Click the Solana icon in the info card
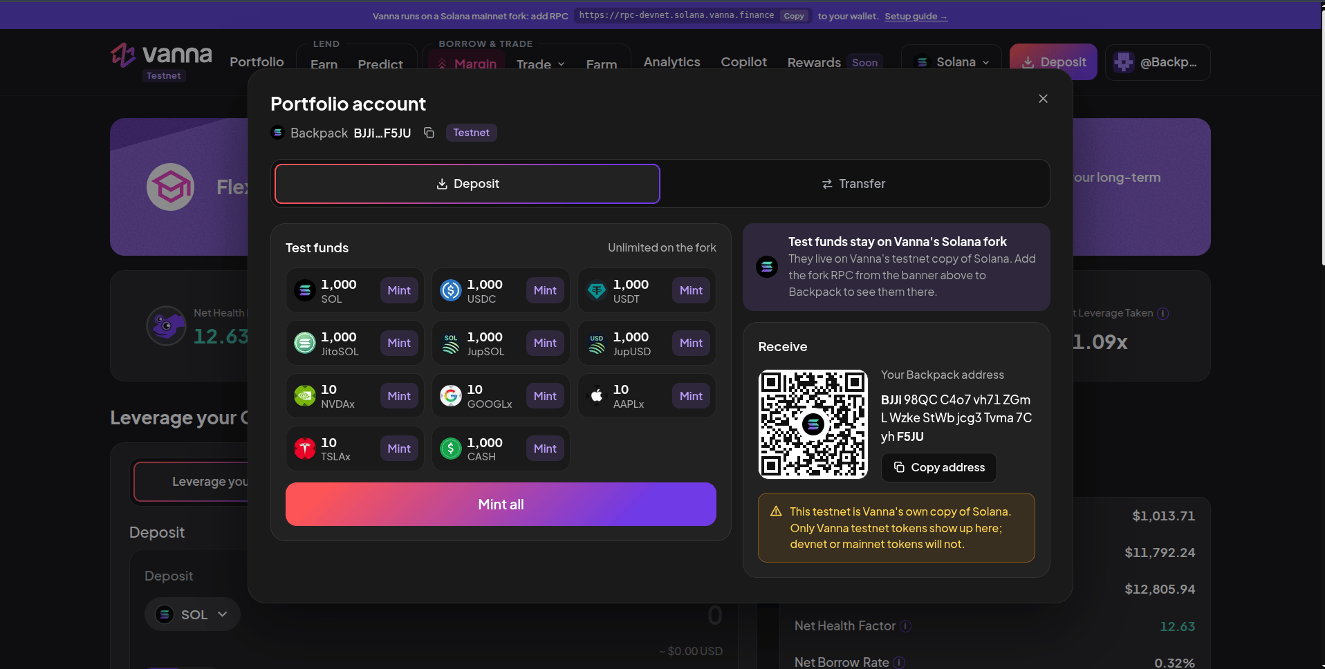Image resolution: width=1325 pixels, height=669 pixels. (767, 267)
